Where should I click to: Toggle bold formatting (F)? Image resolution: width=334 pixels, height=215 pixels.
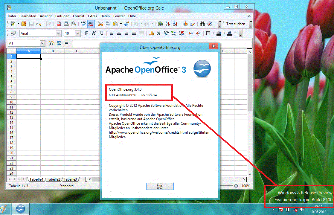pos(86,33)
